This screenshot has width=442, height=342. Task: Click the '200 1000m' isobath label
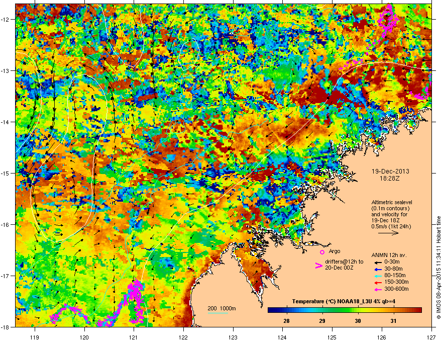pos(222,308)
